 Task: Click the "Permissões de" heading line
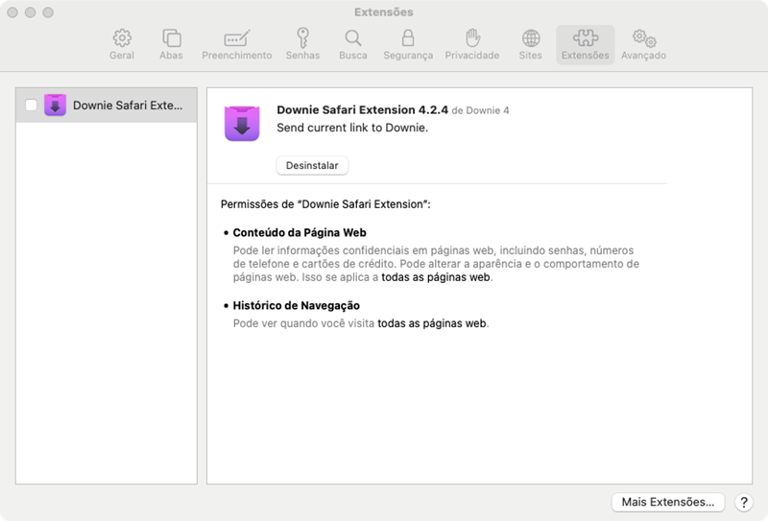click(325, 204)
